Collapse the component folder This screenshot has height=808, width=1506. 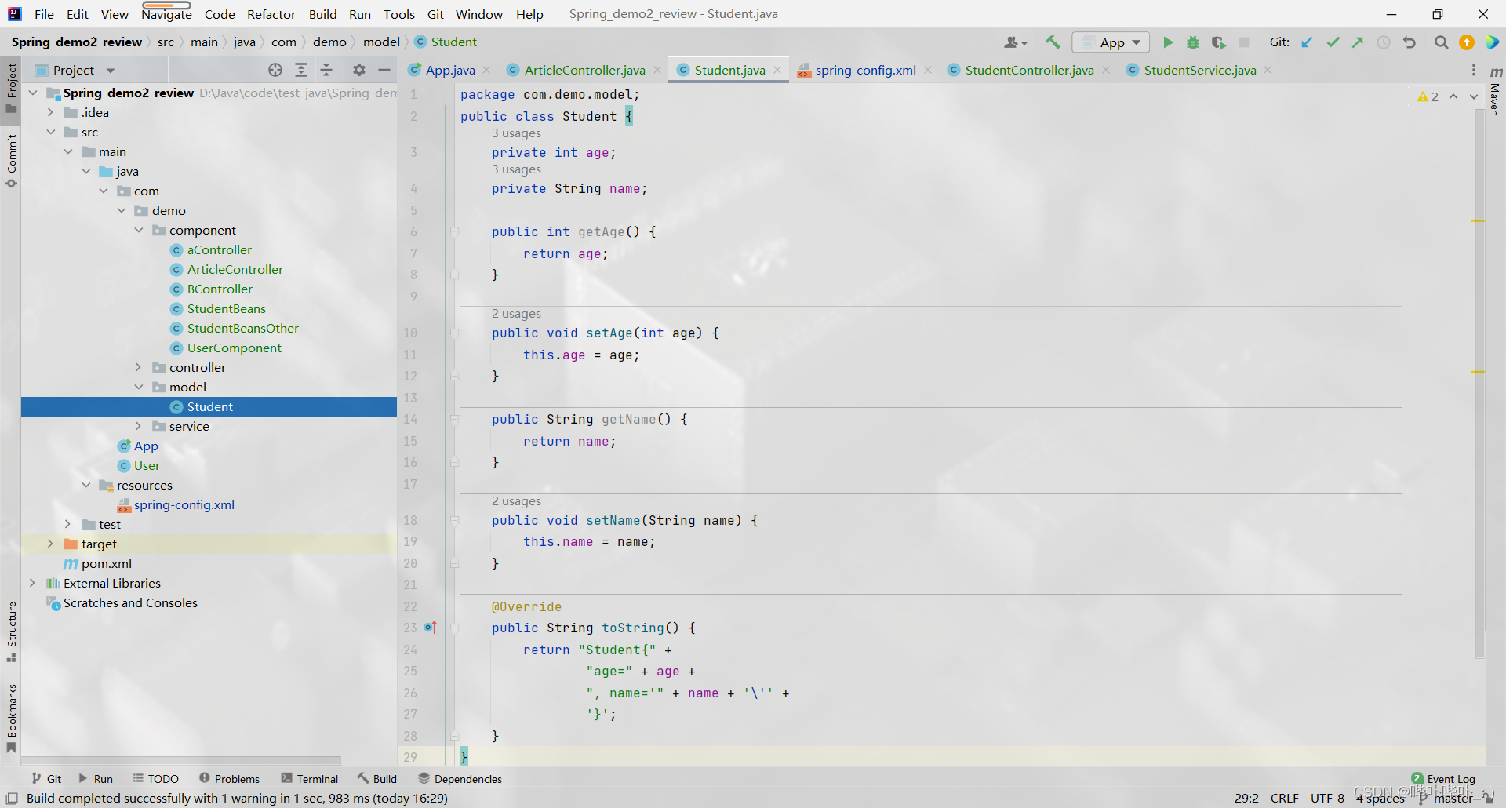139,230
